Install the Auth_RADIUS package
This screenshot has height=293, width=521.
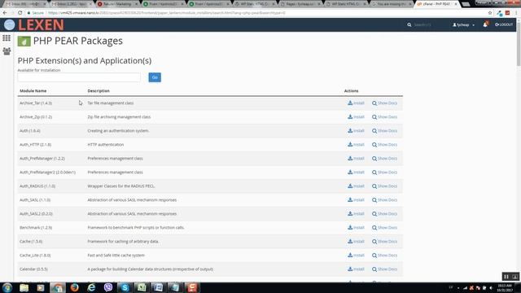click(x=356, y=186)
